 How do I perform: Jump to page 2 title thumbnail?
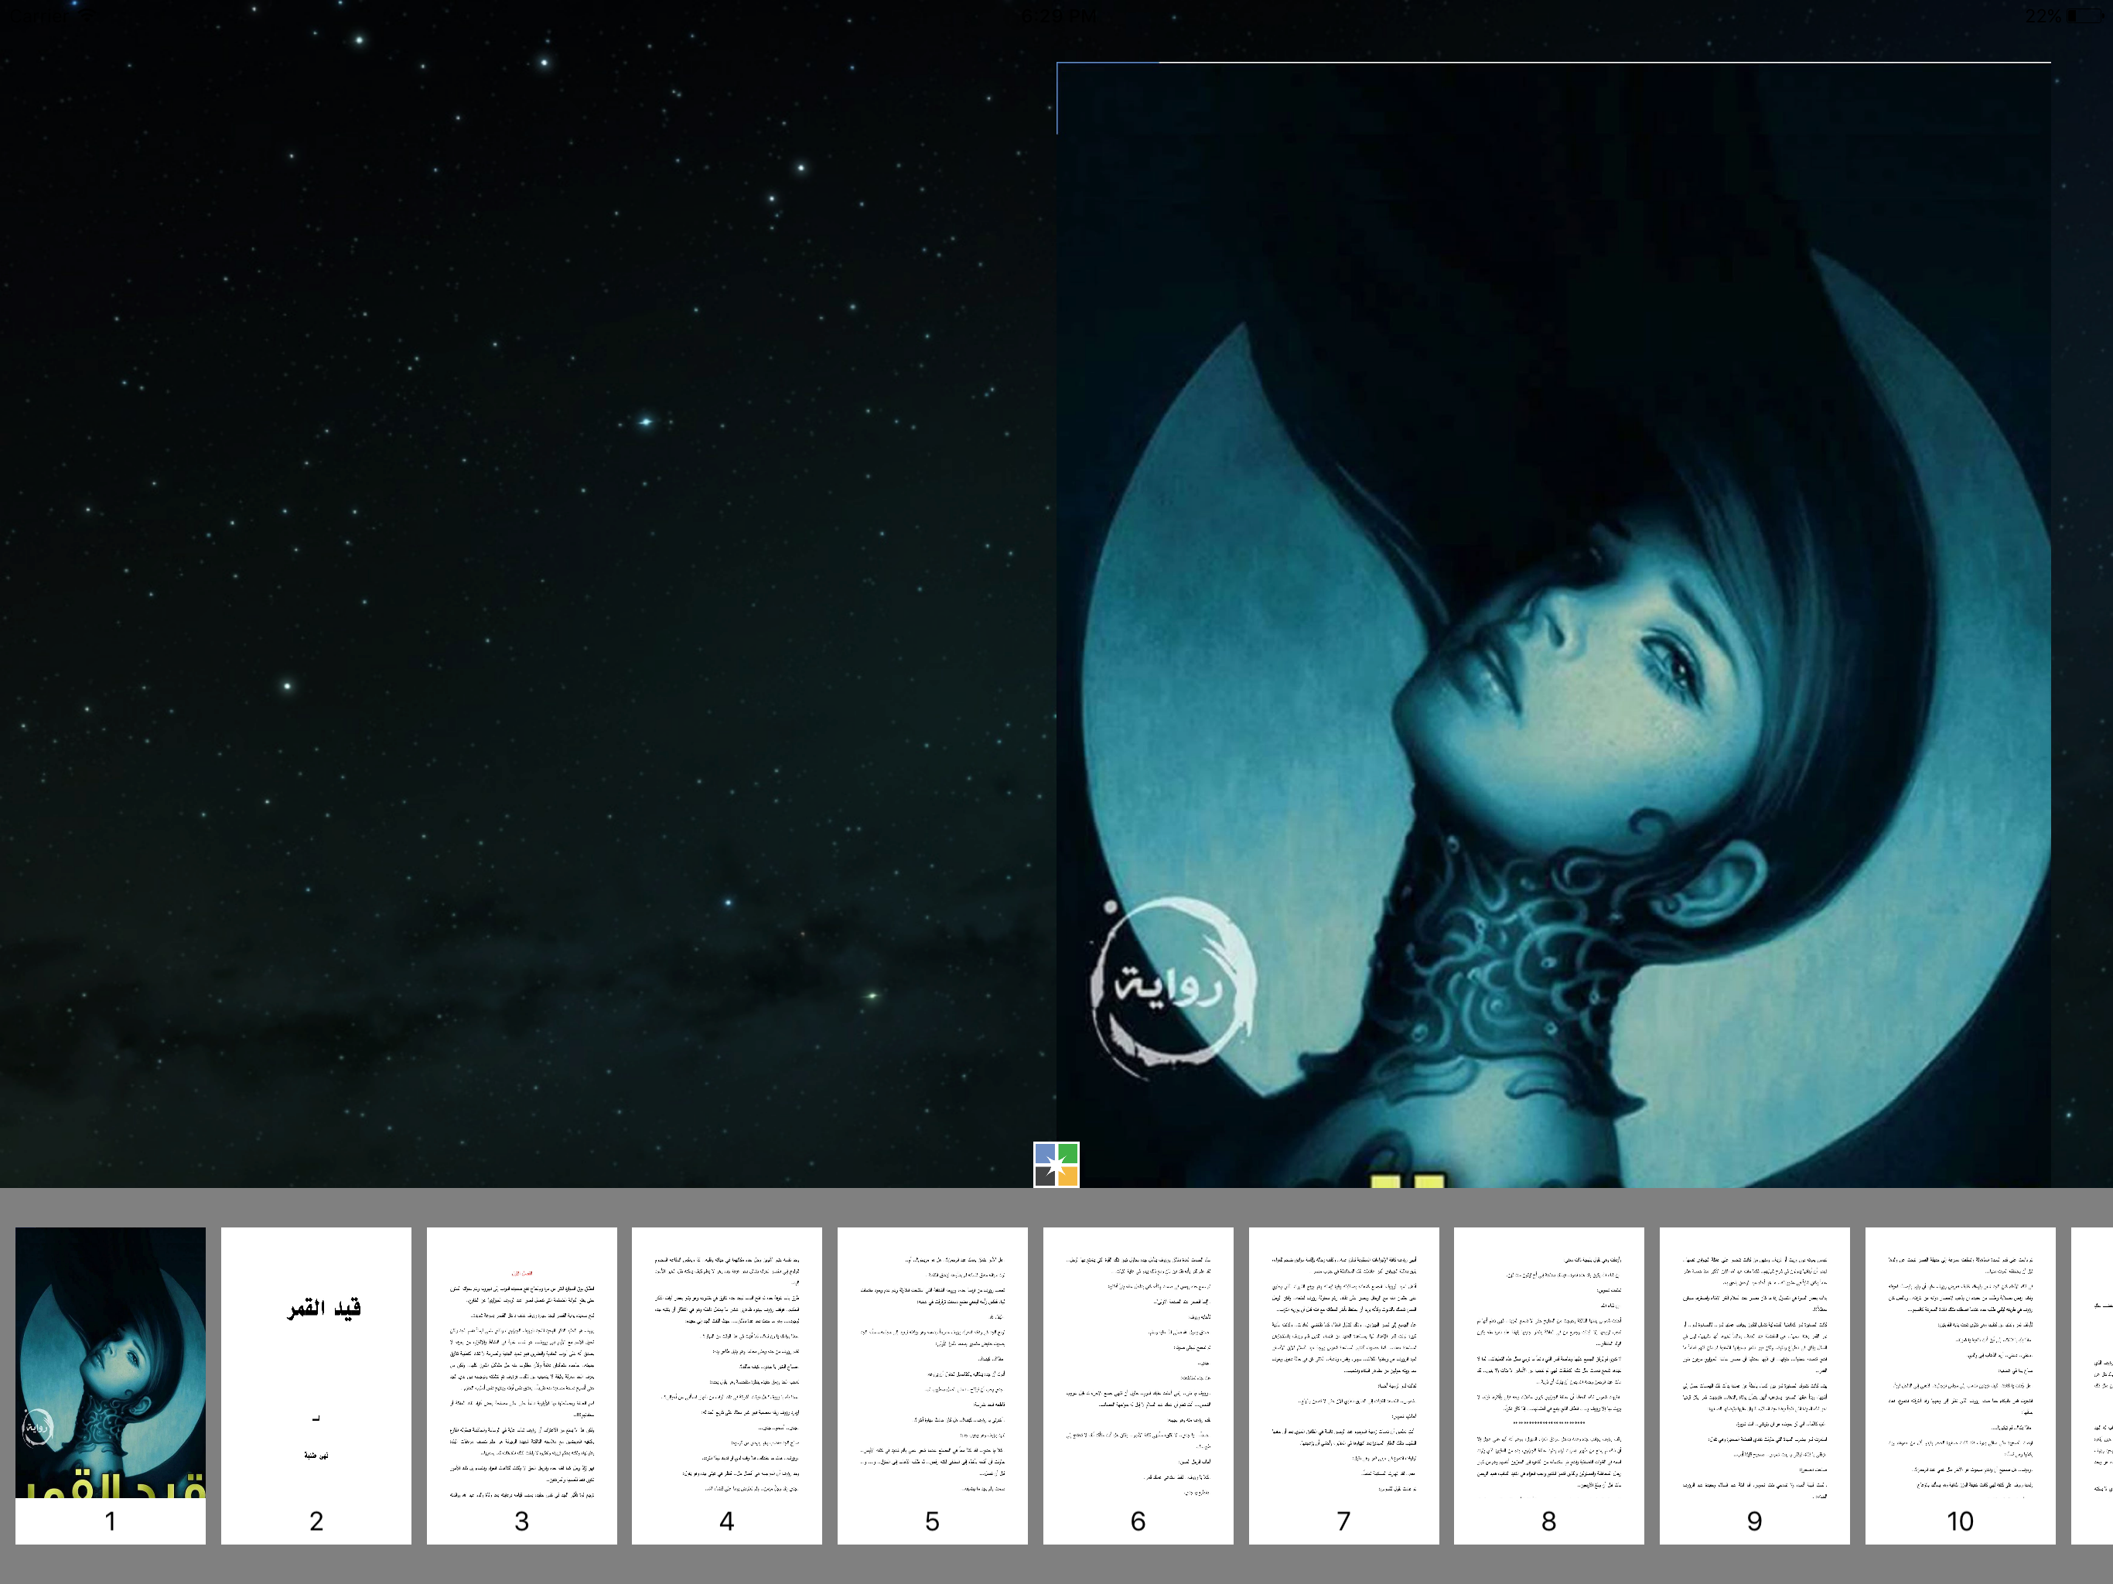(x=316, y=1385)
